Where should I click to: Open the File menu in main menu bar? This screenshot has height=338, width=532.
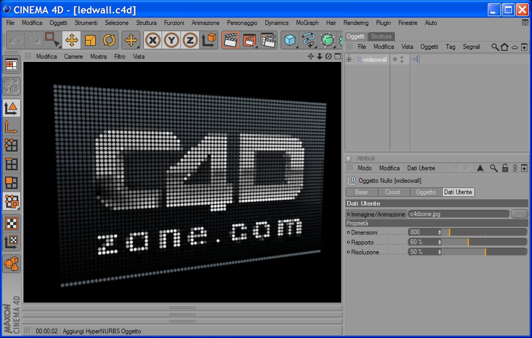[10, 23]
